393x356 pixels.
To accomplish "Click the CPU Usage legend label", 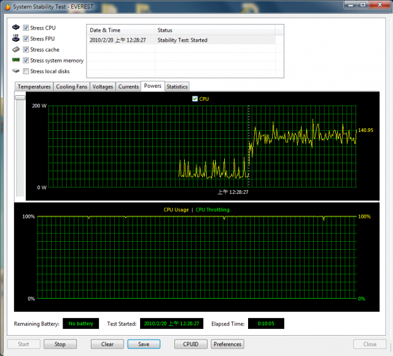I will [176, 210].
